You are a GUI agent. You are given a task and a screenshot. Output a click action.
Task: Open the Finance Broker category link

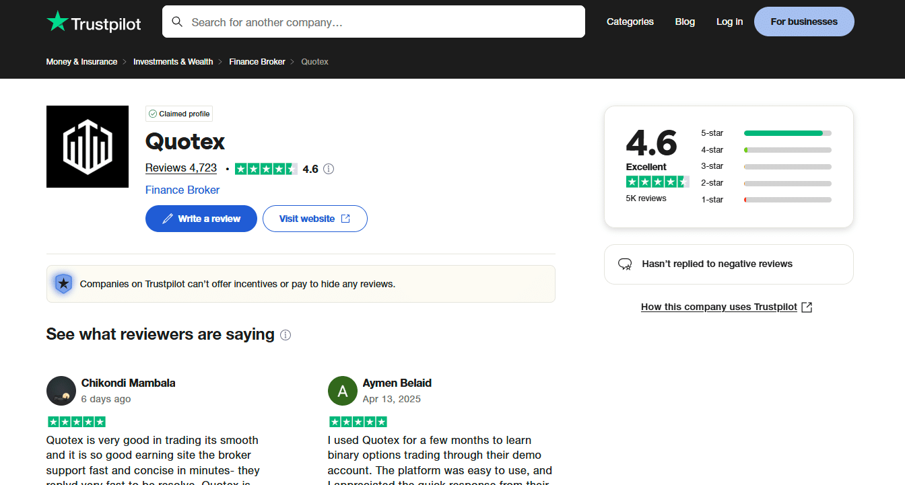(182, 190)
